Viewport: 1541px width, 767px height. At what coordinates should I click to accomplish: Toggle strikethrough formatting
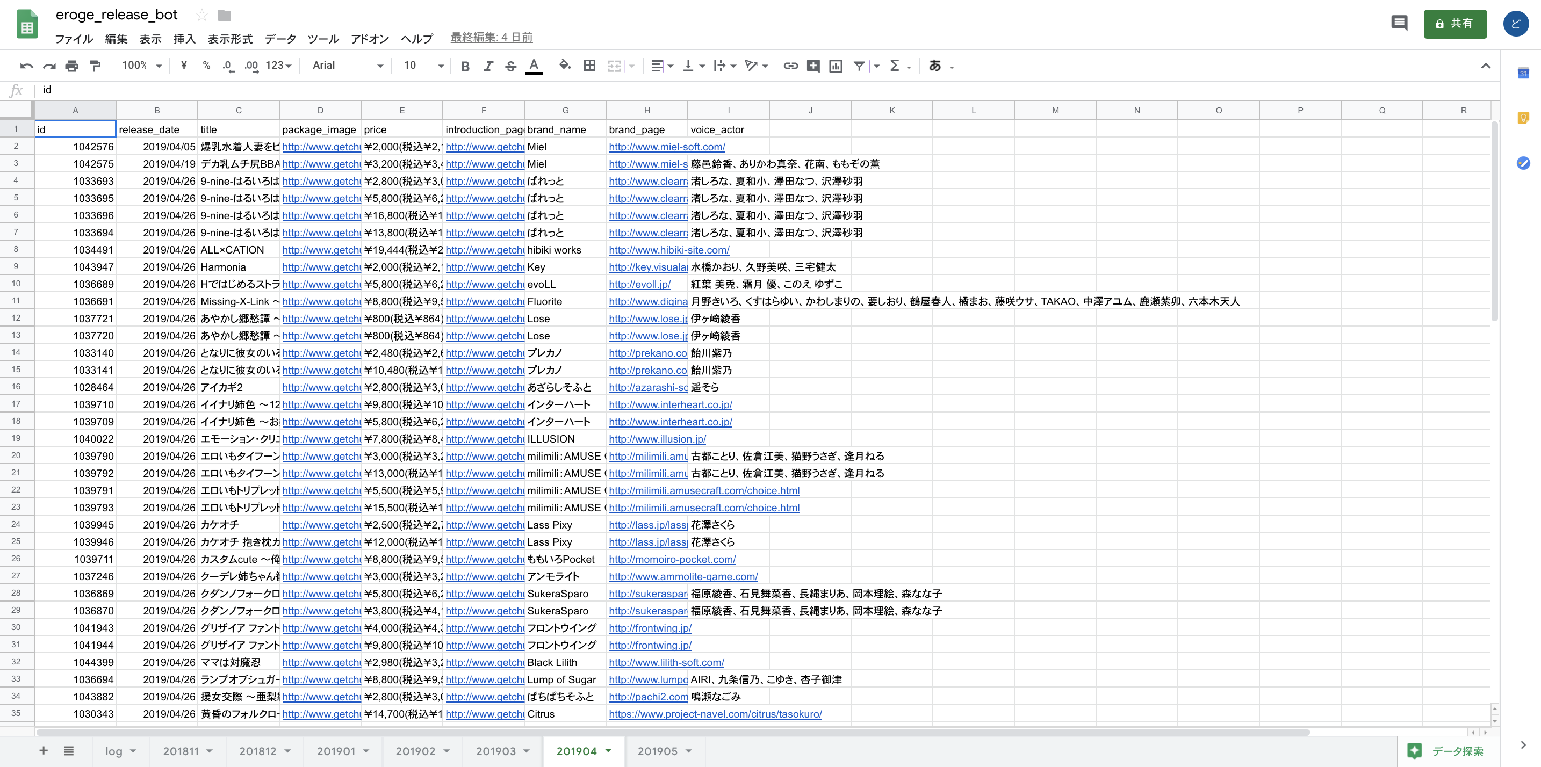pyautogui.click(x=510, y=66)
